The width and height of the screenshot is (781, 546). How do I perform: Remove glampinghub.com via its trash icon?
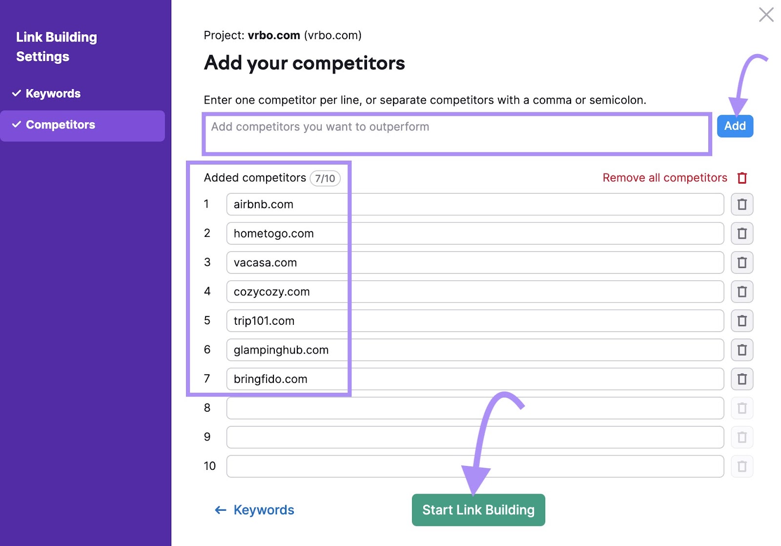[741, 350]
